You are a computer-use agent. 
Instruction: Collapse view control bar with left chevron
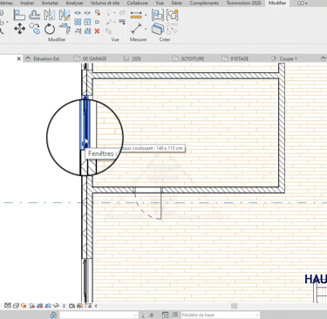tap(96, 306)
